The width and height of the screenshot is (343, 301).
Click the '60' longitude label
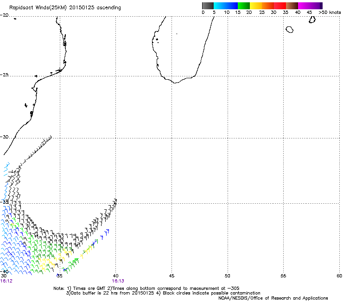point(339,276)
